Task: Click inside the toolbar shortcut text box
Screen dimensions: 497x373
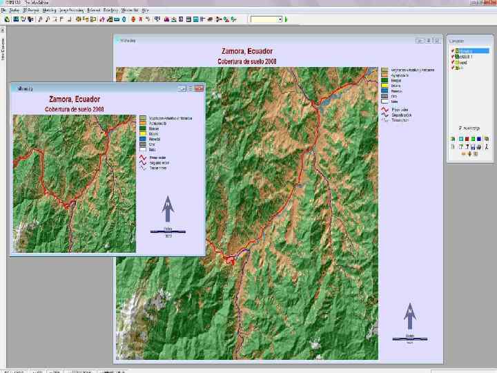Action: (x=264, y=19)
